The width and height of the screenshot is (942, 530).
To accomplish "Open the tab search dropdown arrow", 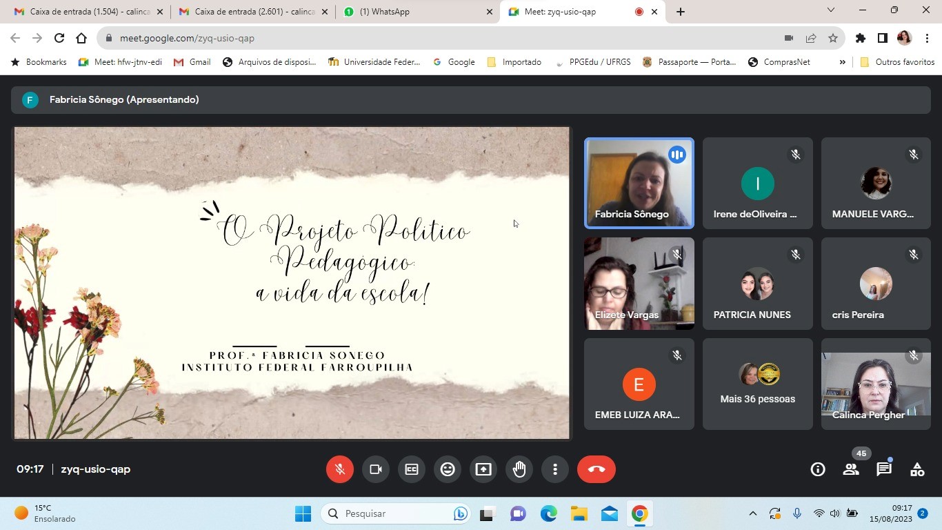I will pos(831,10).
